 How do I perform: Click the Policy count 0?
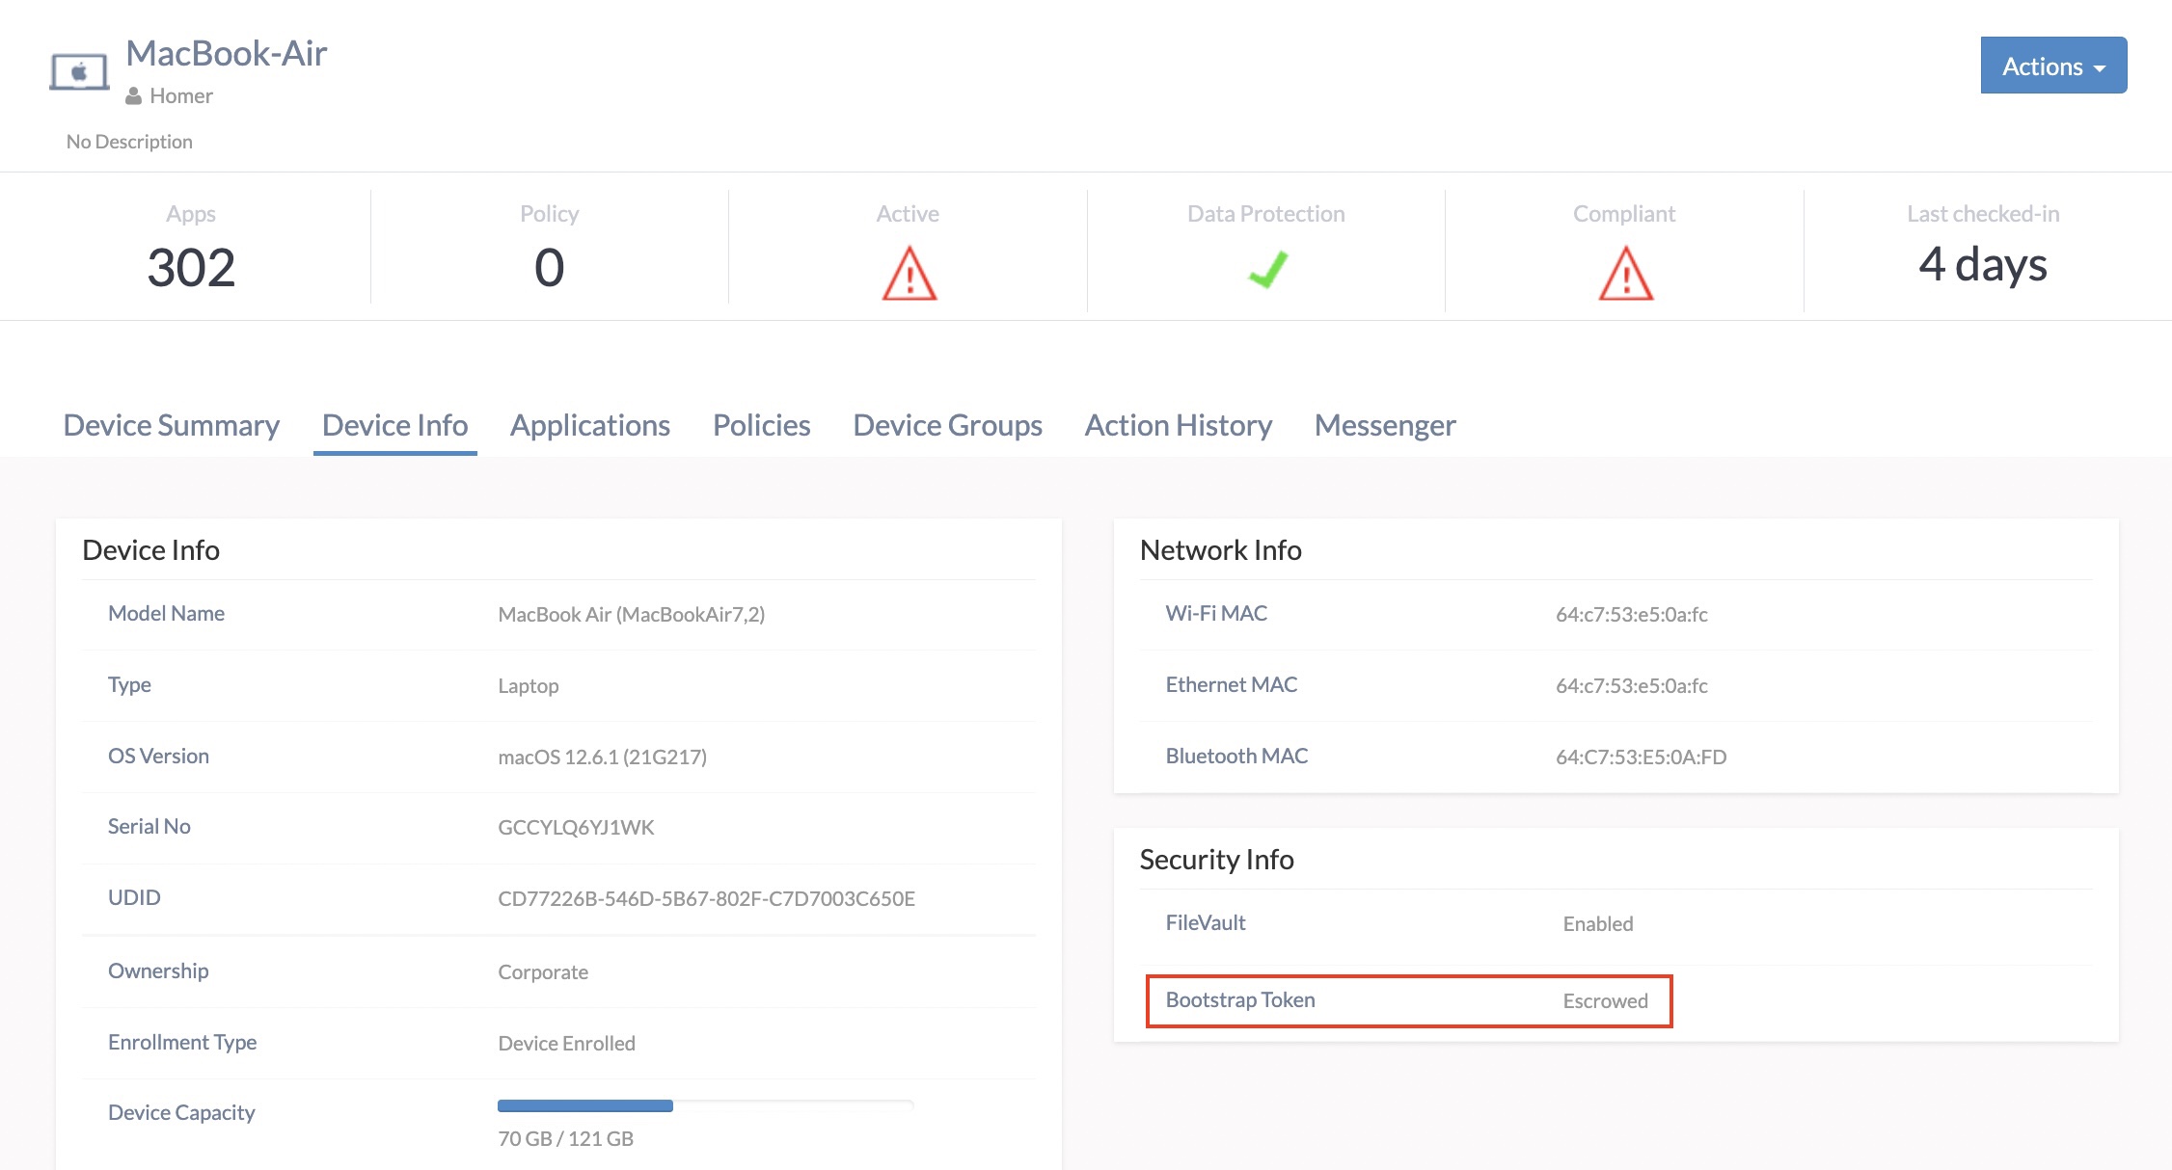click(x=550, y=267)
